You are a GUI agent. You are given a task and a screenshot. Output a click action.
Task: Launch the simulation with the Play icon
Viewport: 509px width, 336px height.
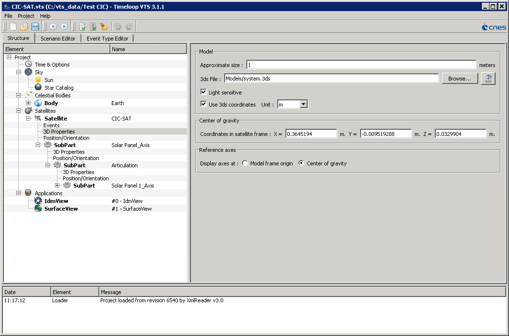(x=53, y=27)
